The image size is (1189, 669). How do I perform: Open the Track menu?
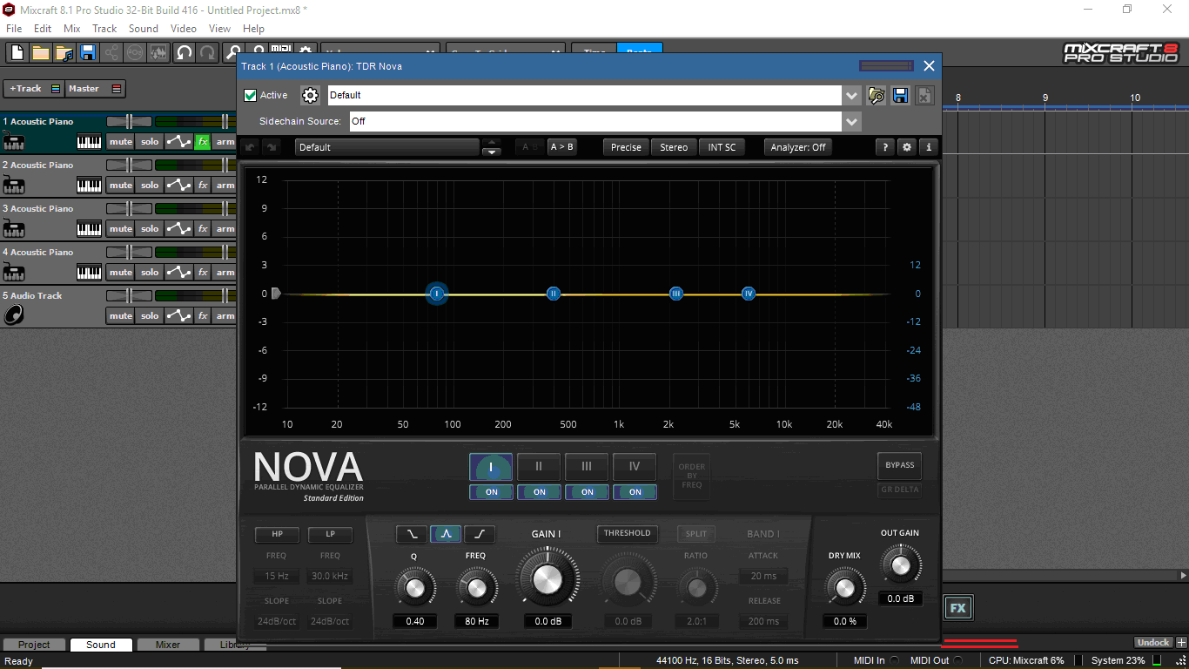104,29
